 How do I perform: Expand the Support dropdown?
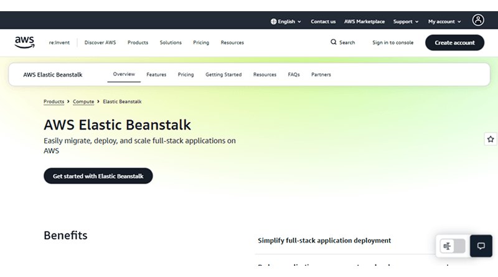click(x=406, y=22)
